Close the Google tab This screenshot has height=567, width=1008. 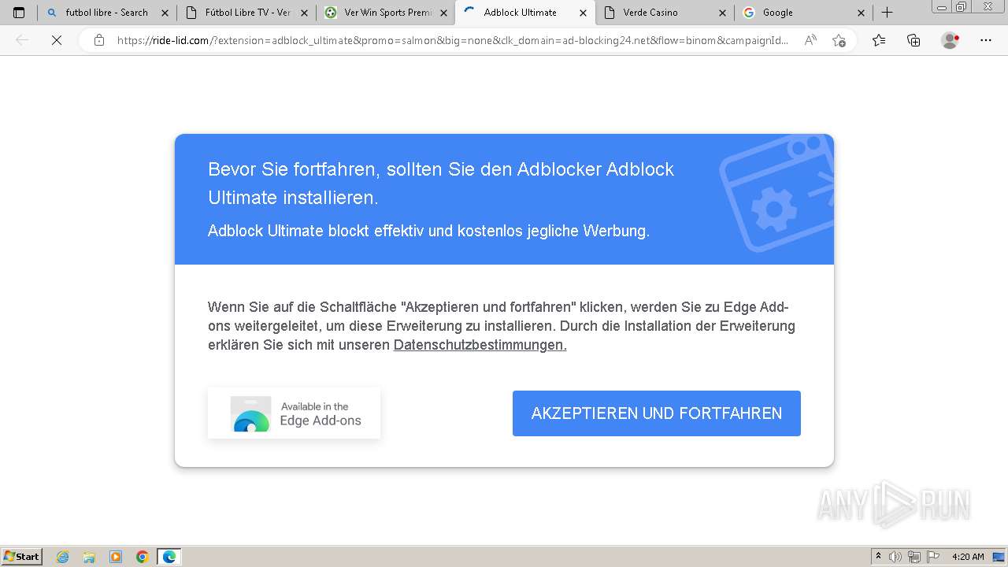pos(861,13)
